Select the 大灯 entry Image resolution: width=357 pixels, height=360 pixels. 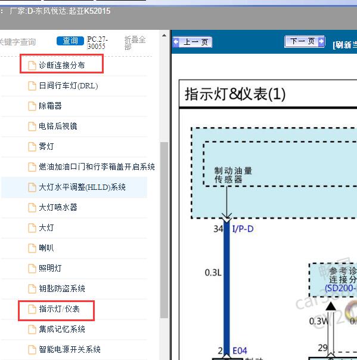pos(46,227)
